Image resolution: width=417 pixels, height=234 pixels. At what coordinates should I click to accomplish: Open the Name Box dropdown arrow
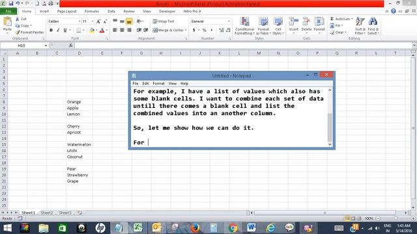coord(46,45)
